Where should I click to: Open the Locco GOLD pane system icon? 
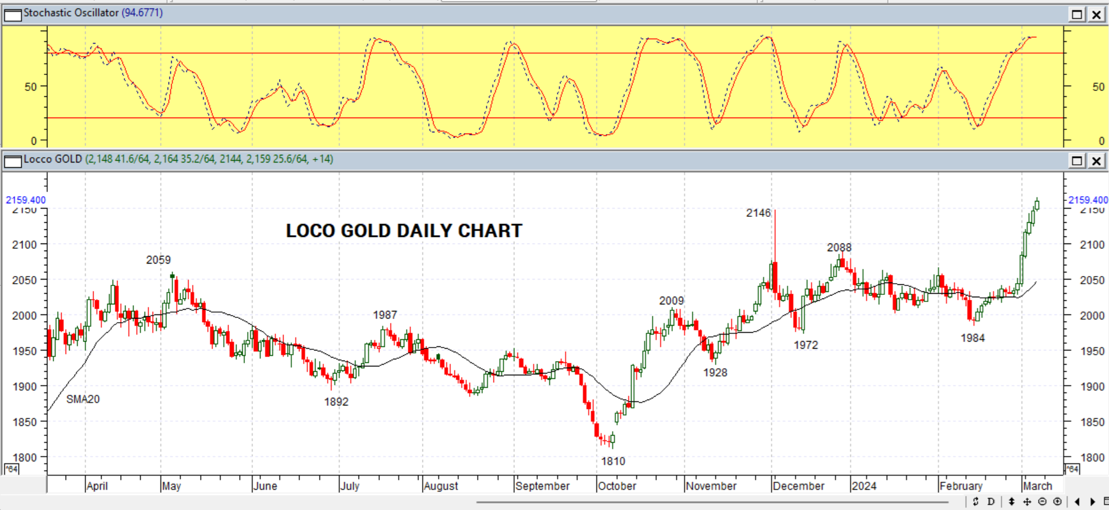point(12,161)
